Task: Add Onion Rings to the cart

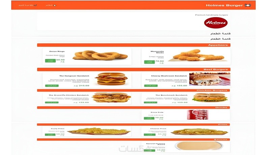Action: tap(50, 61)
